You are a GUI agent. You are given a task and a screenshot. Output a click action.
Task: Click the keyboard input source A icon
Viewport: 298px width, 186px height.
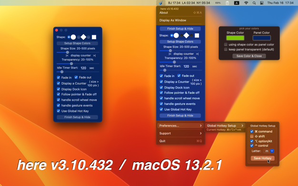coord(237,3)
